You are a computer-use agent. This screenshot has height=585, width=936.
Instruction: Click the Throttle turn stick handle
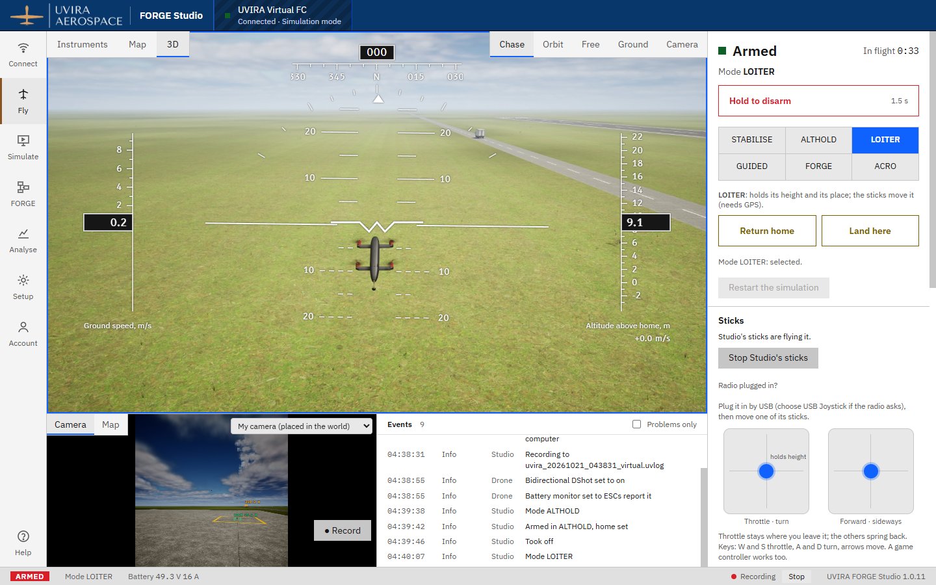click(766, 471)
